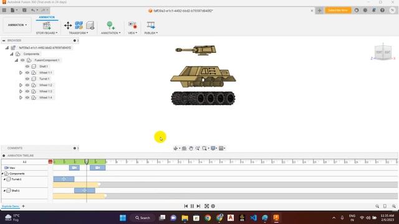Collapse the FusionComponent:1 node
Viewport: 399px width, 224px height.
pos(16,60)
